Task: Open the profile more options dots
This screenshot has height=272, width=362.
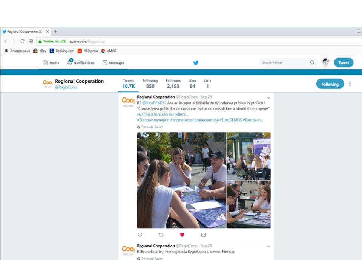Action: coord(350,84)
